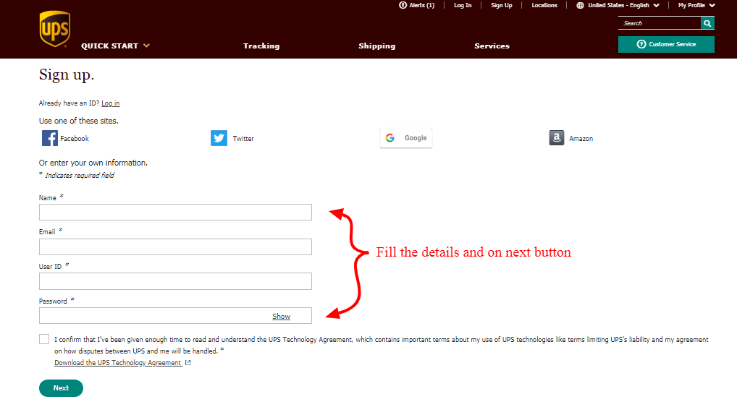Viewport: 737px width, 407px height.
Task: Click the Next button
Action: [61, 388]
